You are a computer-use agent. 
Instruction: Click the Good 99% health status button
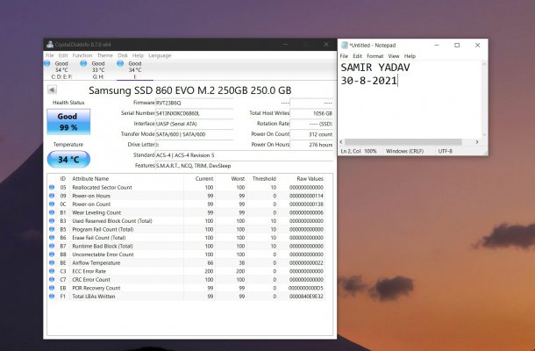point(68,122)
